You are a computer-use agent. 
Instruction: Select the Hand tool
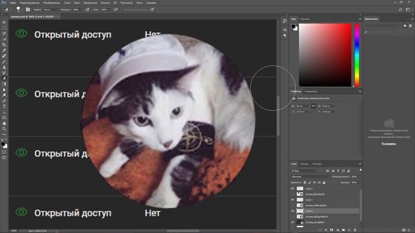pyautogui.click(x=4, y=124)
